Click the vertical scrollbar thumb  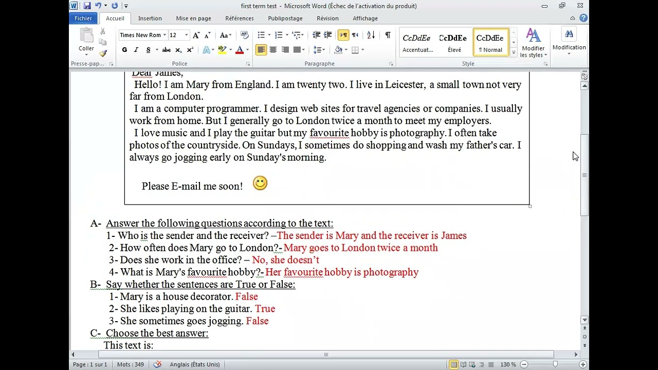(x=584, y=175)
